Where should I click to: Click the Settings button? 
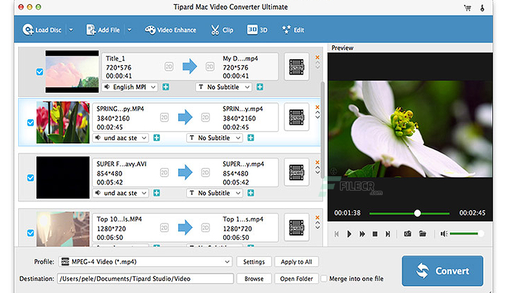[x=254, y=262]
